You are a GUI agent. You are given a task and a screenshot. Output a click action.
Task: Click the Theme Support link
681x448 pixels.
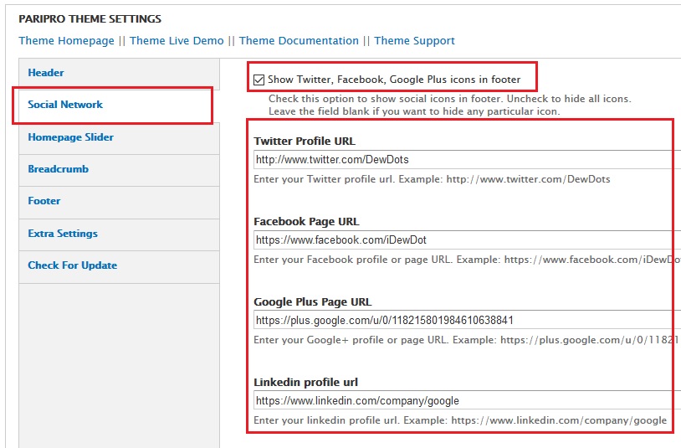point(414,40)
